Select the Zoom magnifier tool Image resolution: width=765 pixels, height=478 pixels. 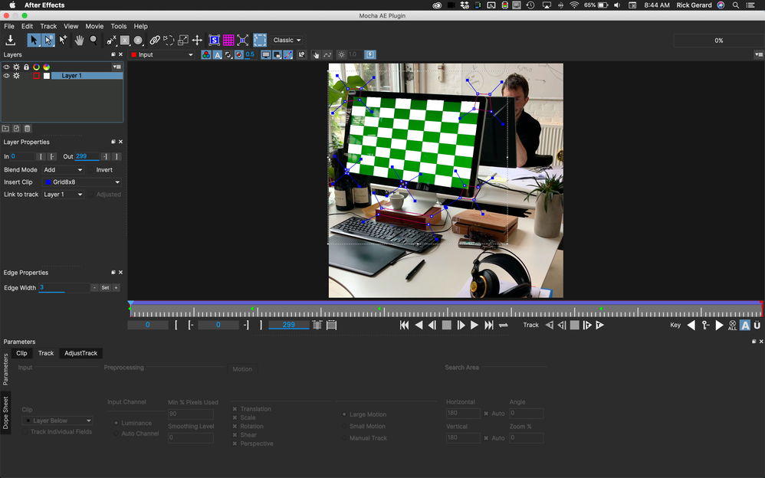click(x=94, y=40)
